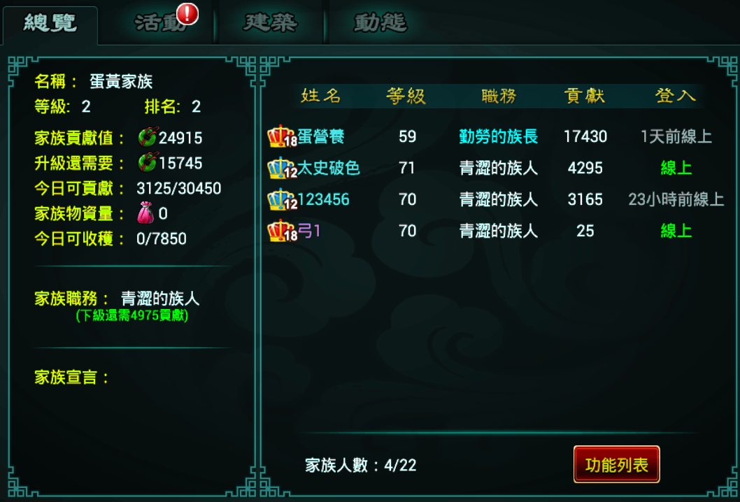
Task: Select the 總覽 tab
Action: click(50, 23)
